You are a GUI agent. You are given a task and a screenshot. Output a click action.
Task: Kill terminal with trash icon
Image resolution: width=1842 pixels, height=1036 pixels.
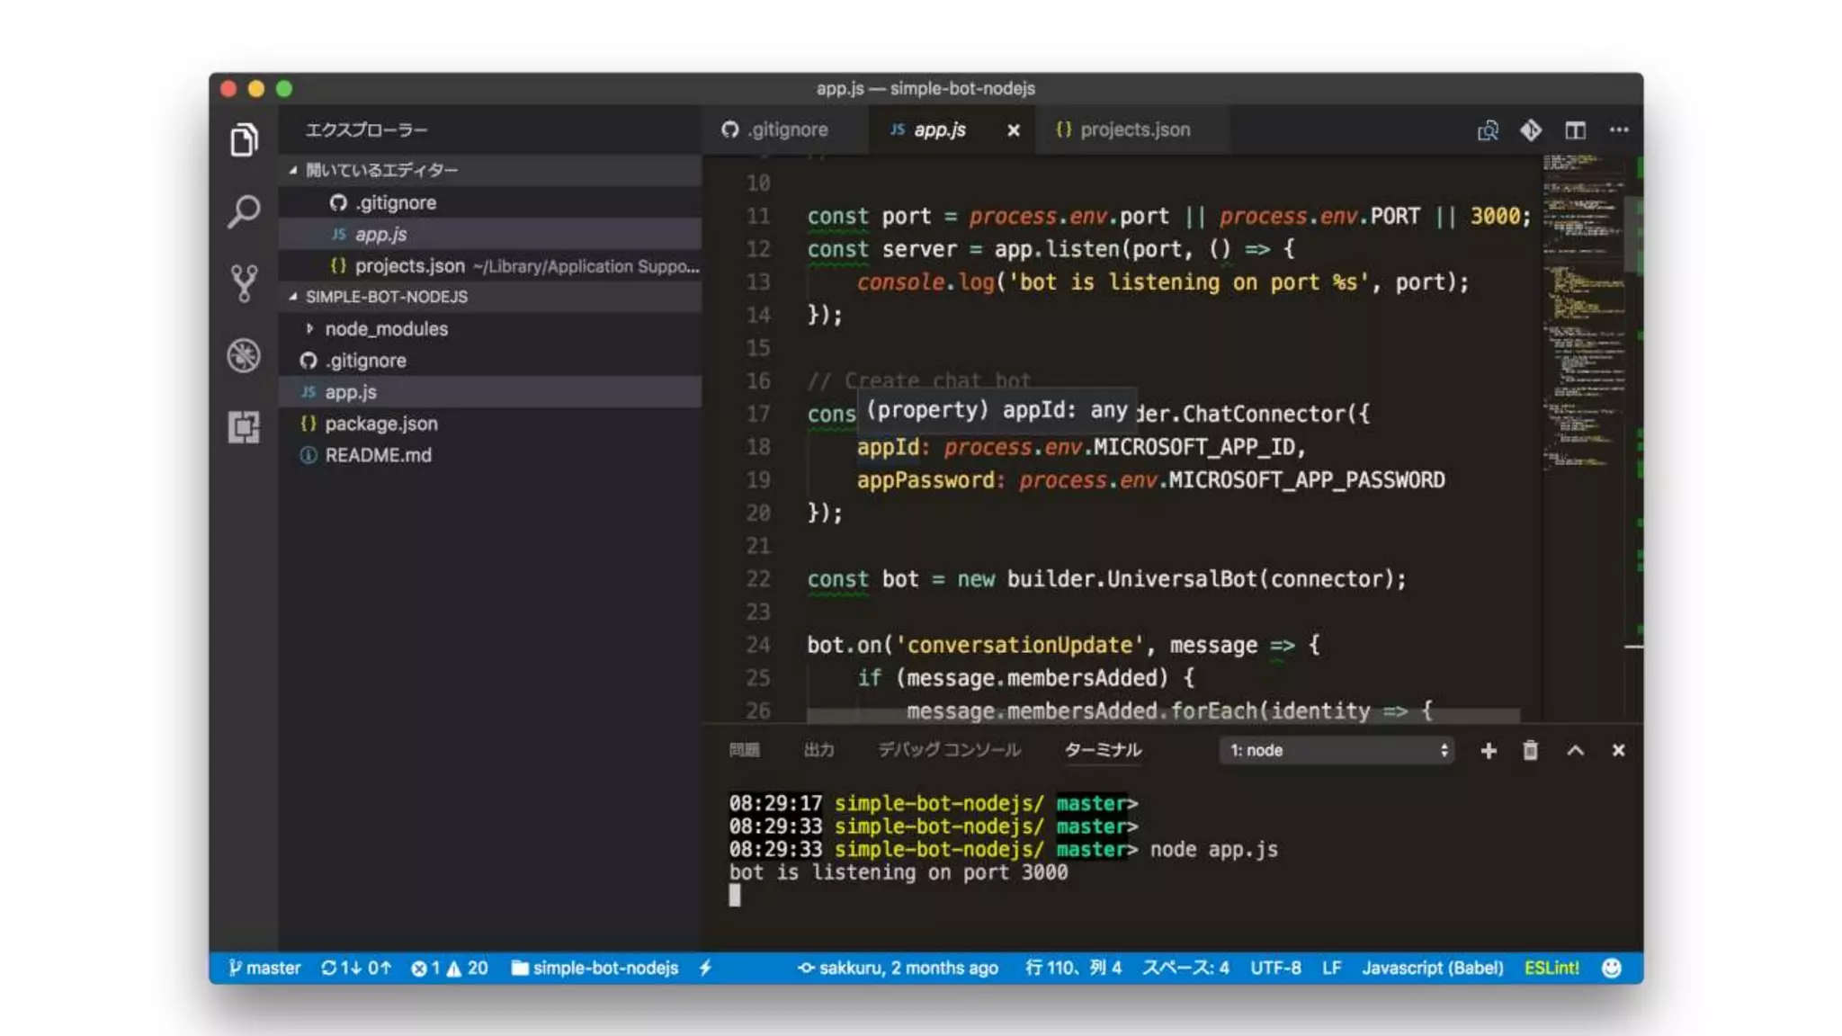[x=1530, y=750]
